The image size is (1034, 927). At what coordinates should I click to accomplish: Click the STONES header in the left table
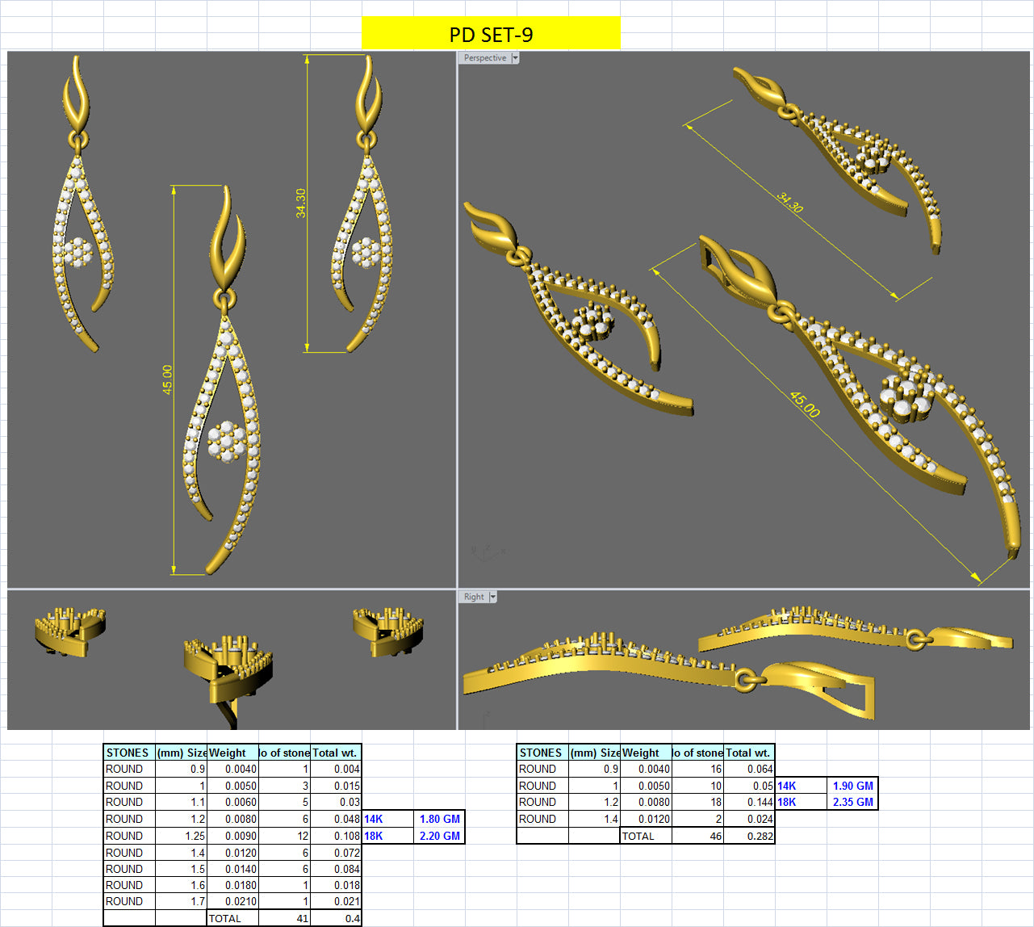click(128, 752)
